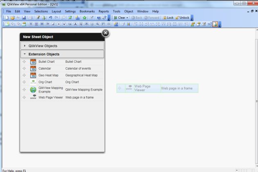
Task: Open Sheet Properties icon in design toolbar
Action: (x=24, y=24)
